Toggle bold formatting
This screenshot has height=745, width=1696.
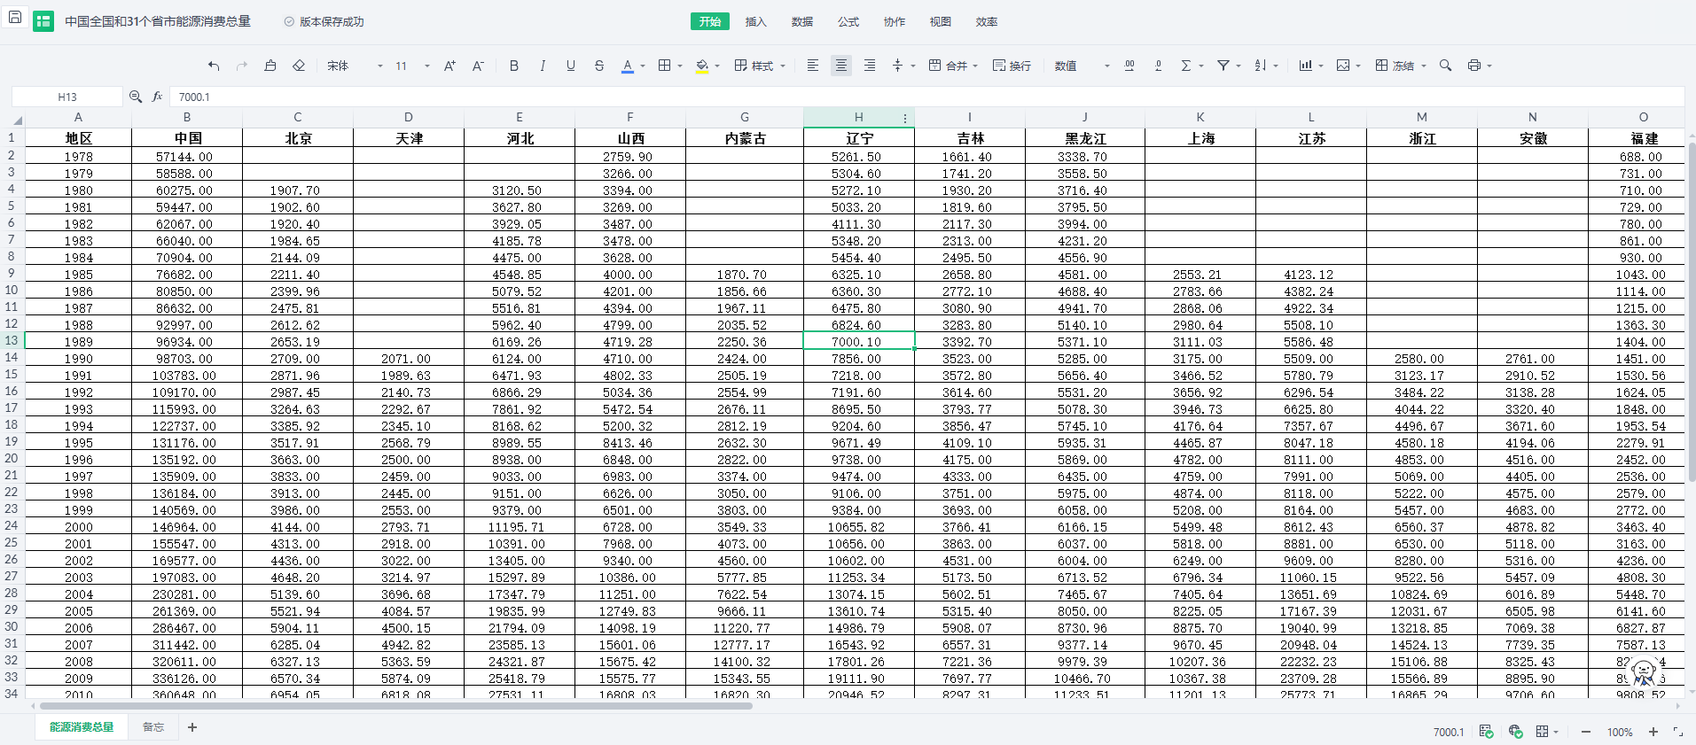click(x=514, y=66)
